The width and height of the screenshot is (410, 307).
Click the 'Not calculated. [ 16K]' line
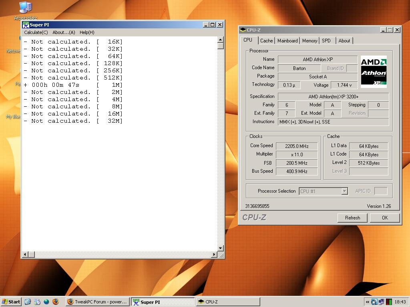click(x=73, y=42)
